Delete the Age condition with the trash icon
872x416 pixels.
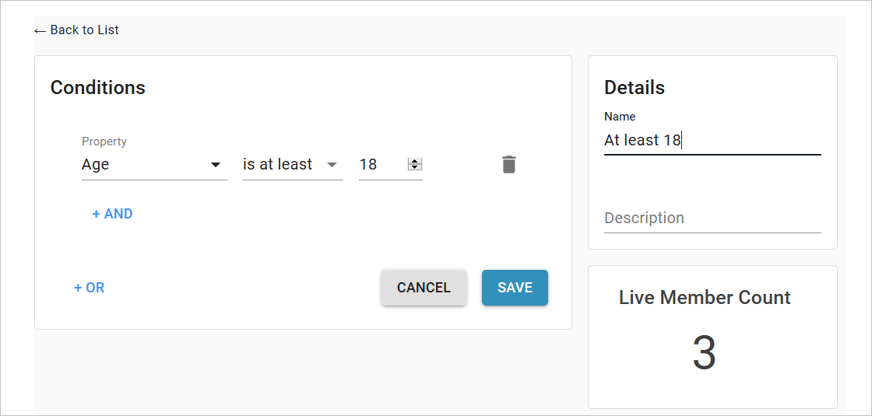pos(509,164)
